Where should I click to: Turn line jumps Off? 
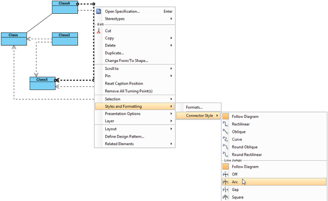coord(274,174)
